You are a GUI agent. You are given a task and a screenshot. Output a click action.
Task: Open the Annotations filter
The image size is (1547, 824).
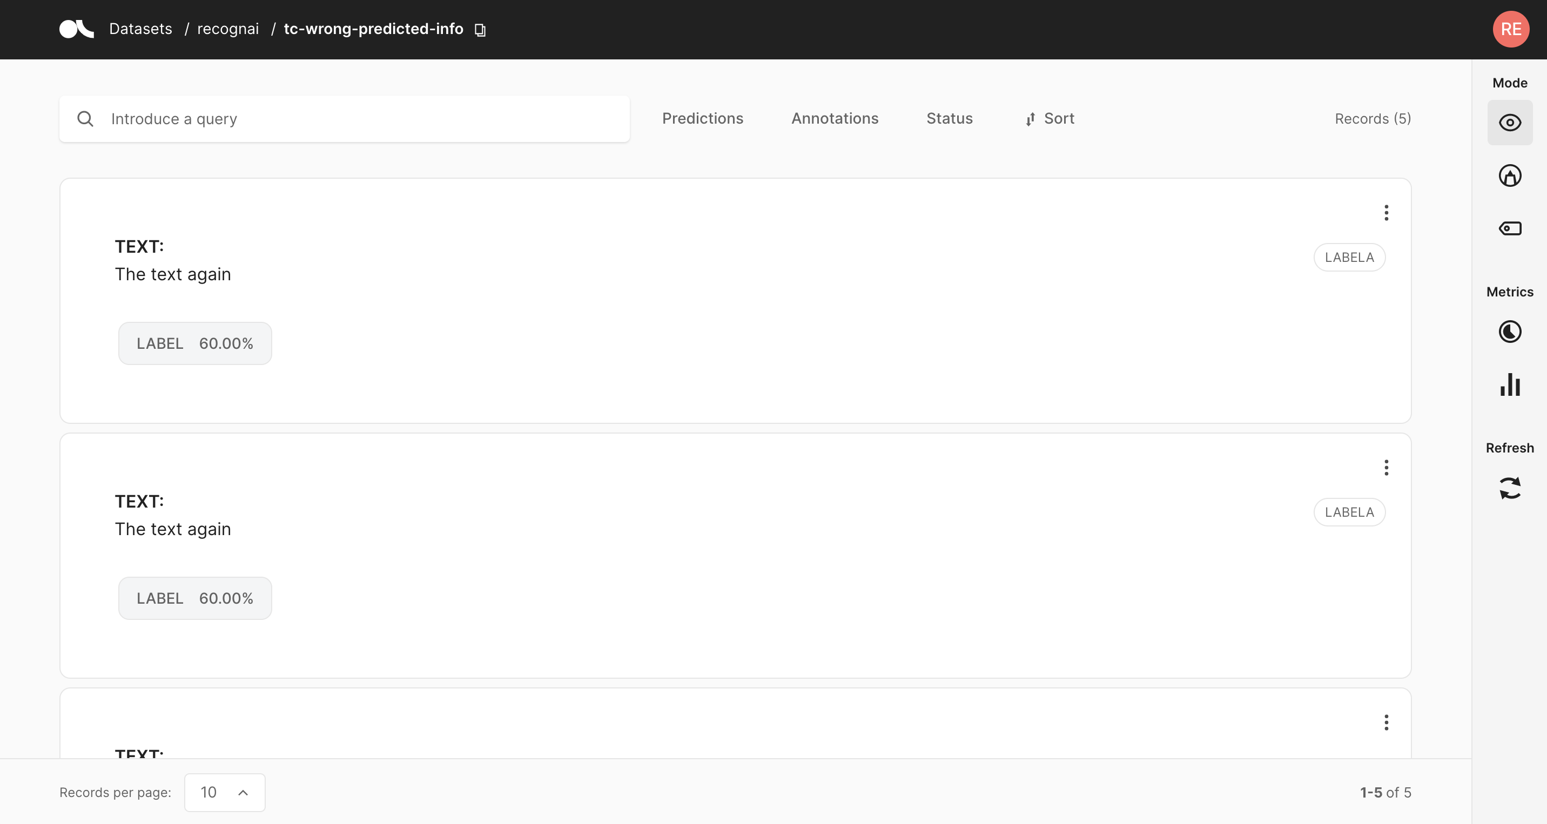[835, 119]
